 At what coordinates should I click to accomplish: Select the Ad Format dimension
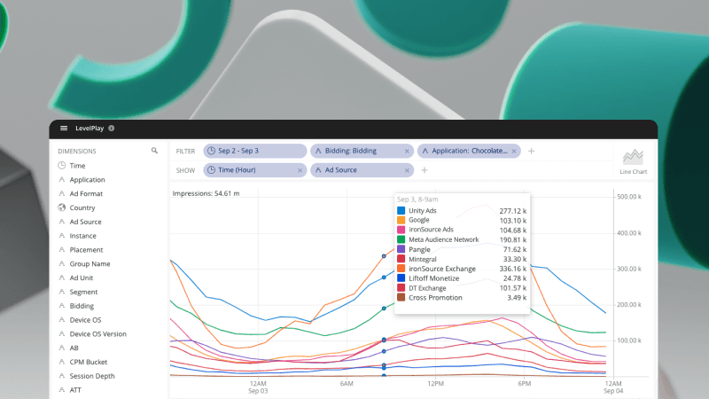(86, 193)
